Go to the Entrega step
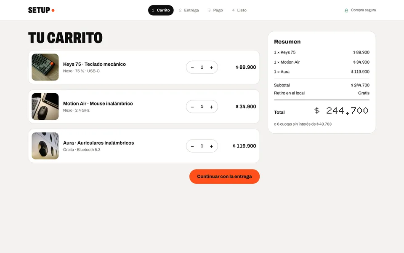This screenshot has height=253, width=404. click(189, 10)
